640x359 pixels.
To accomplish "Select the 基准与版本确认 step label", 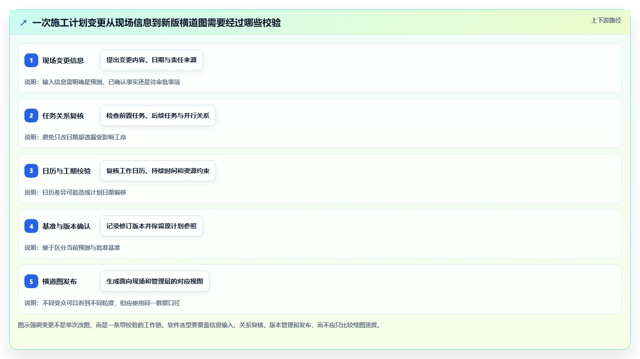I will 66,226.
